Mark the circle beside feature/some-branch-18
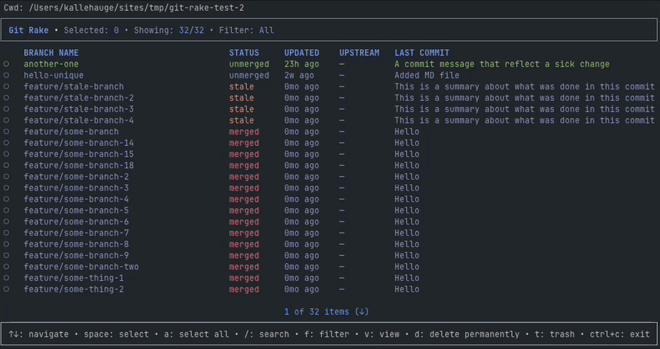The width and height of the screenshot is (660, 349). click(x=7, y=166)
